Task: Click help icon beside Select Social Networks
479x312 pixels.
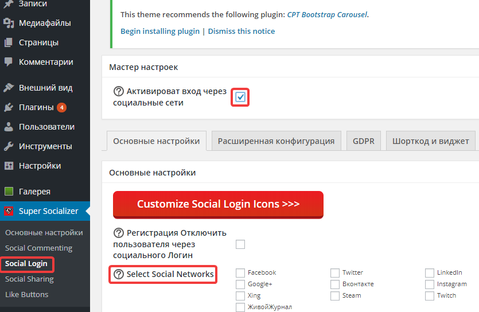Action: [119, 274]
